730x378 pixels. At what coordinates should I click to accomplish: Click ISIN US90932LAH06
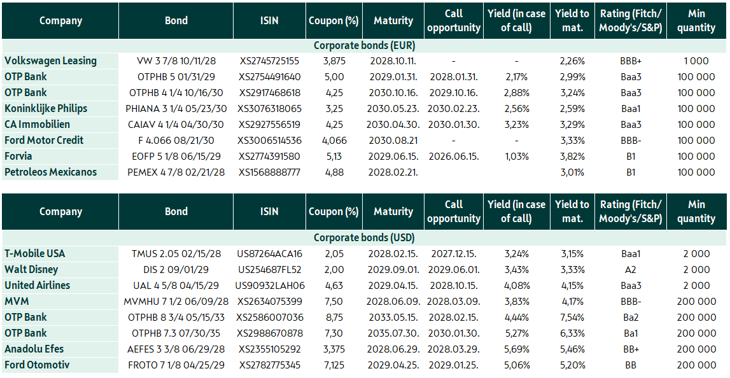270,285
